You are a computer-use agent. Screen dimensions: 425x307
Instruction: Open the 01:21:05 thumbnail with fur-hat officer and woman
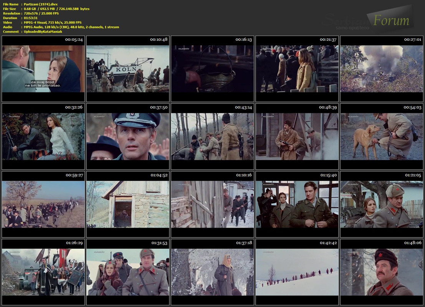point(382,204)
